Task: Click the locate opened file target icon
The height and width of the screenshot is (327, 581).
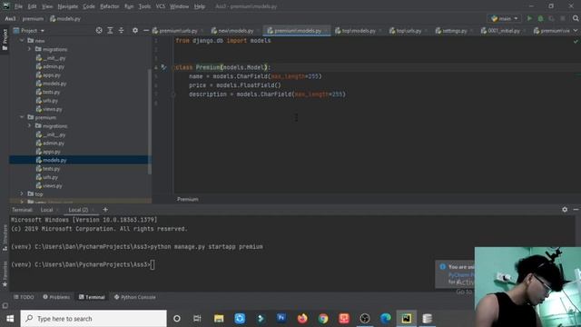Action: click(x=99, y=30)
